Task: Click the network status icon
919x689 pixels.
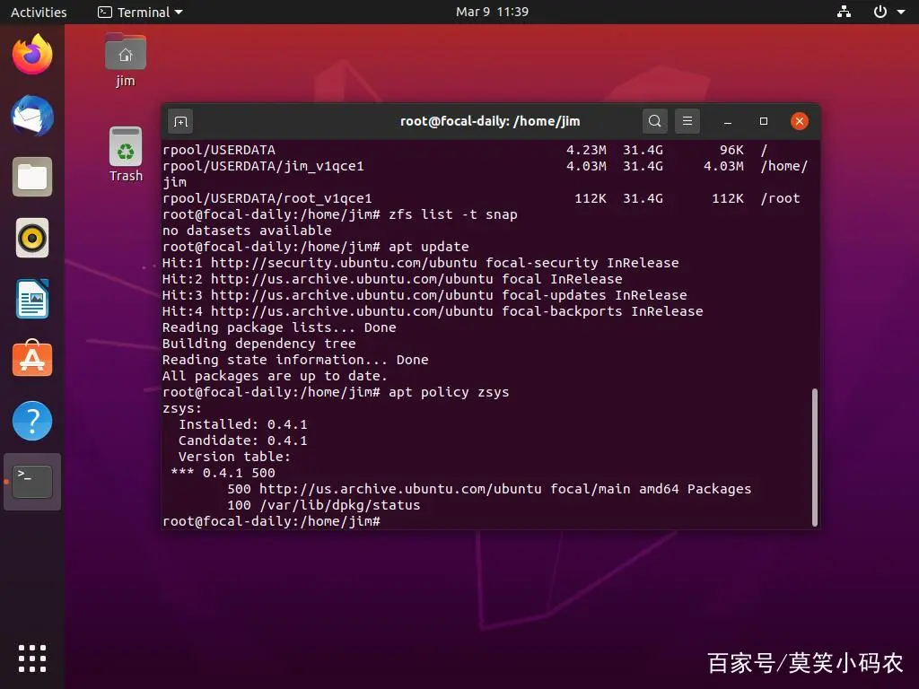Action: [844, 12]
